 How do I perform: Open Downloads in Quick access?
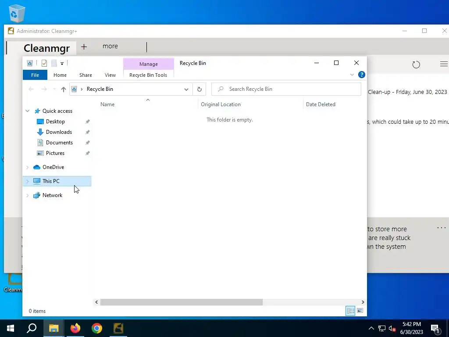pos(59,132)
